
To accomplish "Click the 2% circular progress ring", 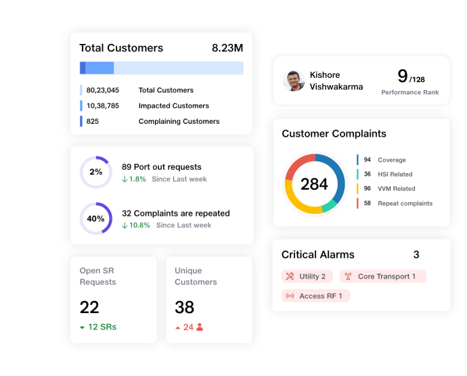I will (96, 172).
